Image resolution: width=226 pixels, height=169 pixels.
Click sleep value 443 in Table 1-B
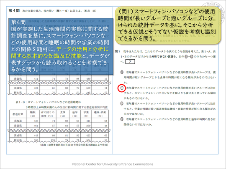(36, 135)
